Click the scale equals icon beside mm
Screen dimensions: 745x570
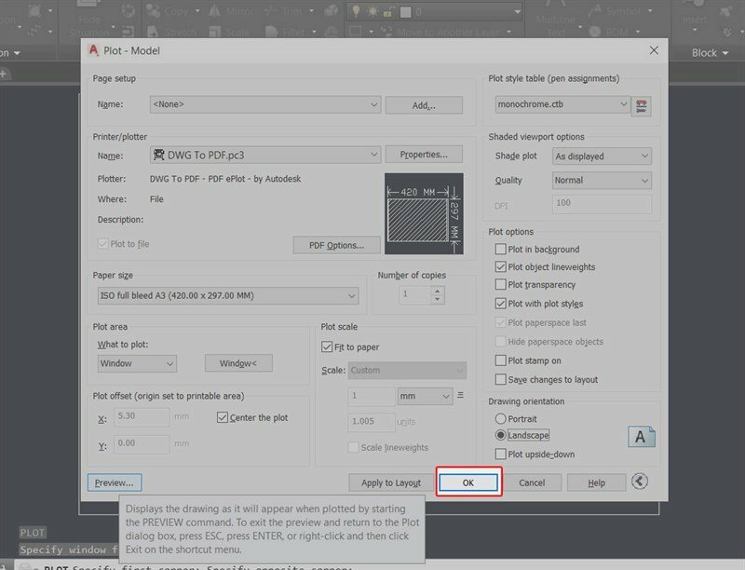point(461,396)
